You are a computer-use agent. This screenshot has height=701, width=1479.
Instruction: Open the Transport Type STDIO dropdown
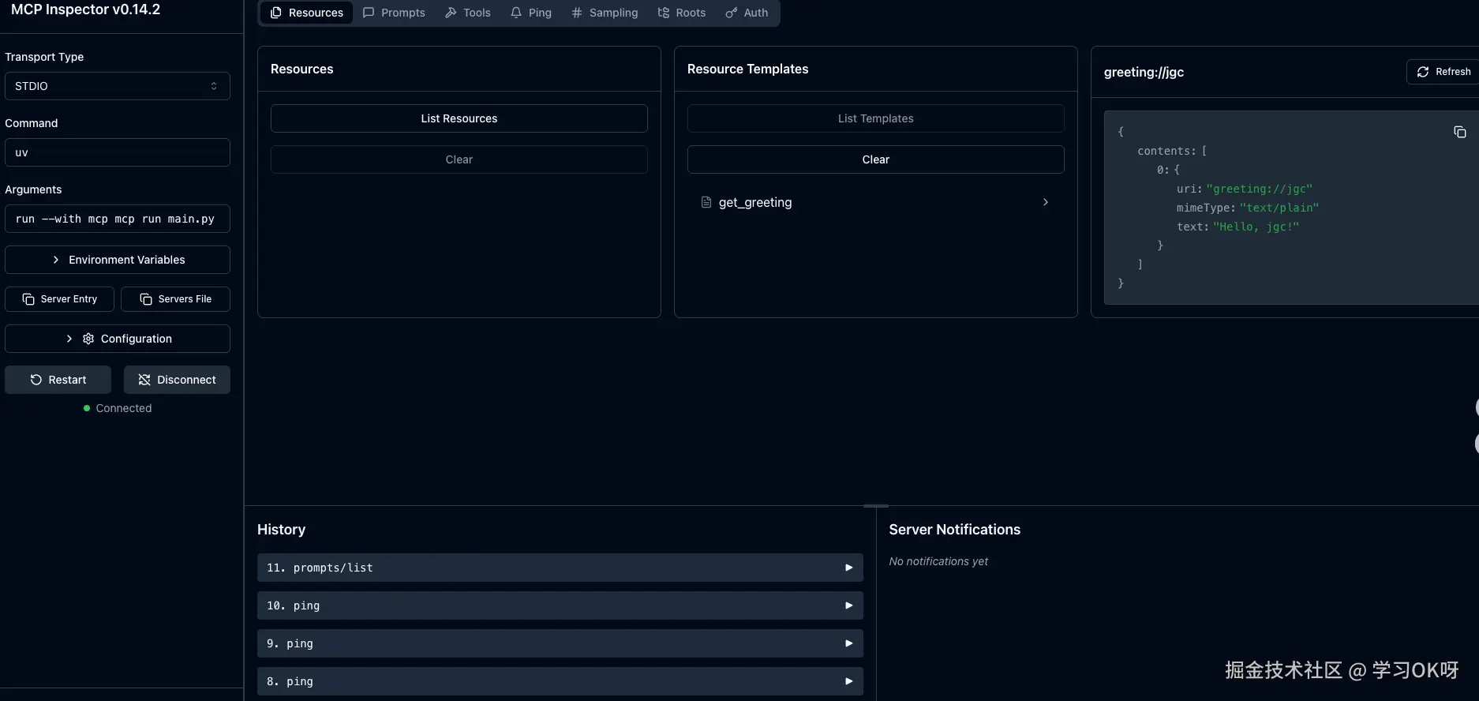(x=118, y=86)
